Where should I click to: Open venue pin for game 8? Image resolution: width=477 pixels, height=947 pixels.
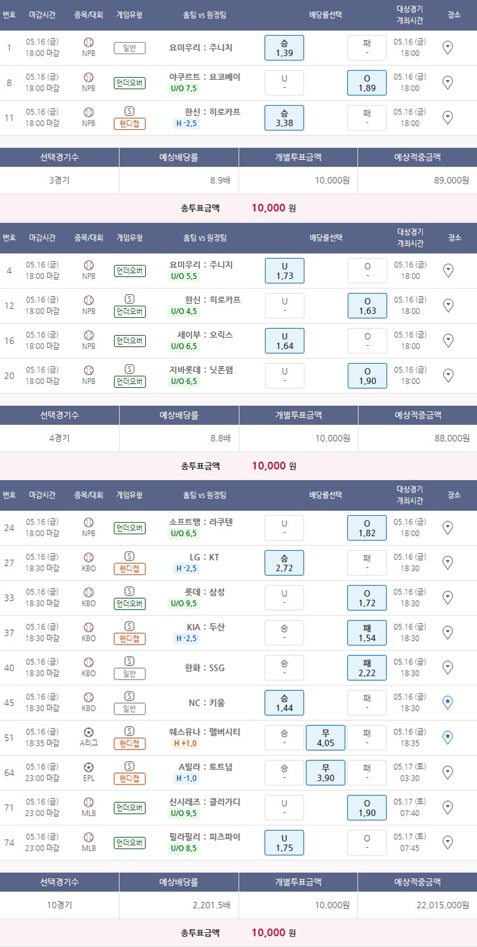pyautogui.click(x=448, y=82)
